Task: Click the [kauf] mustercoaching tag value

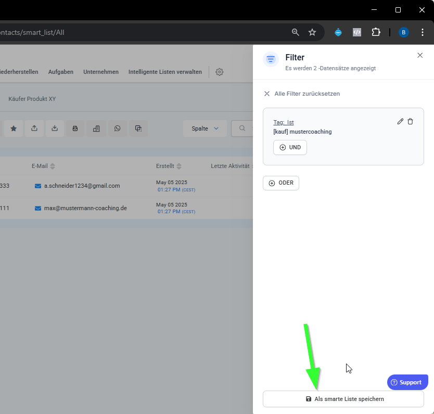Action: tap(302, 132)
